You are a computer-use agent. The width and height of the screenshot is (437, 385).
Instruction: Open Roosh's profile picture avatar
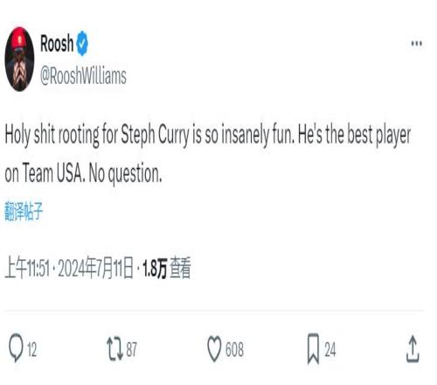click(19, 59)
